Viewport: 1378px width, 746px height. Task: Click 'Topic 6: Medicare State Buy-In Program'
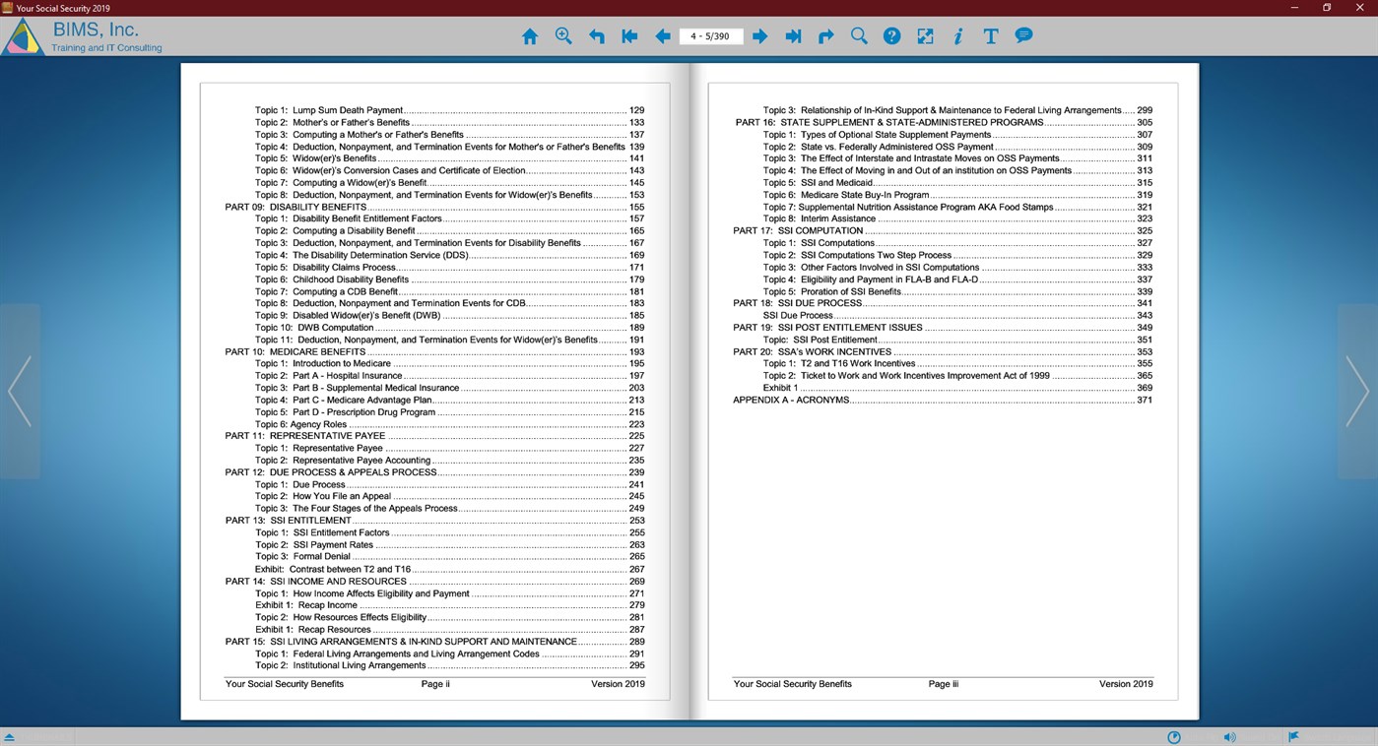[x=957, y=195]
